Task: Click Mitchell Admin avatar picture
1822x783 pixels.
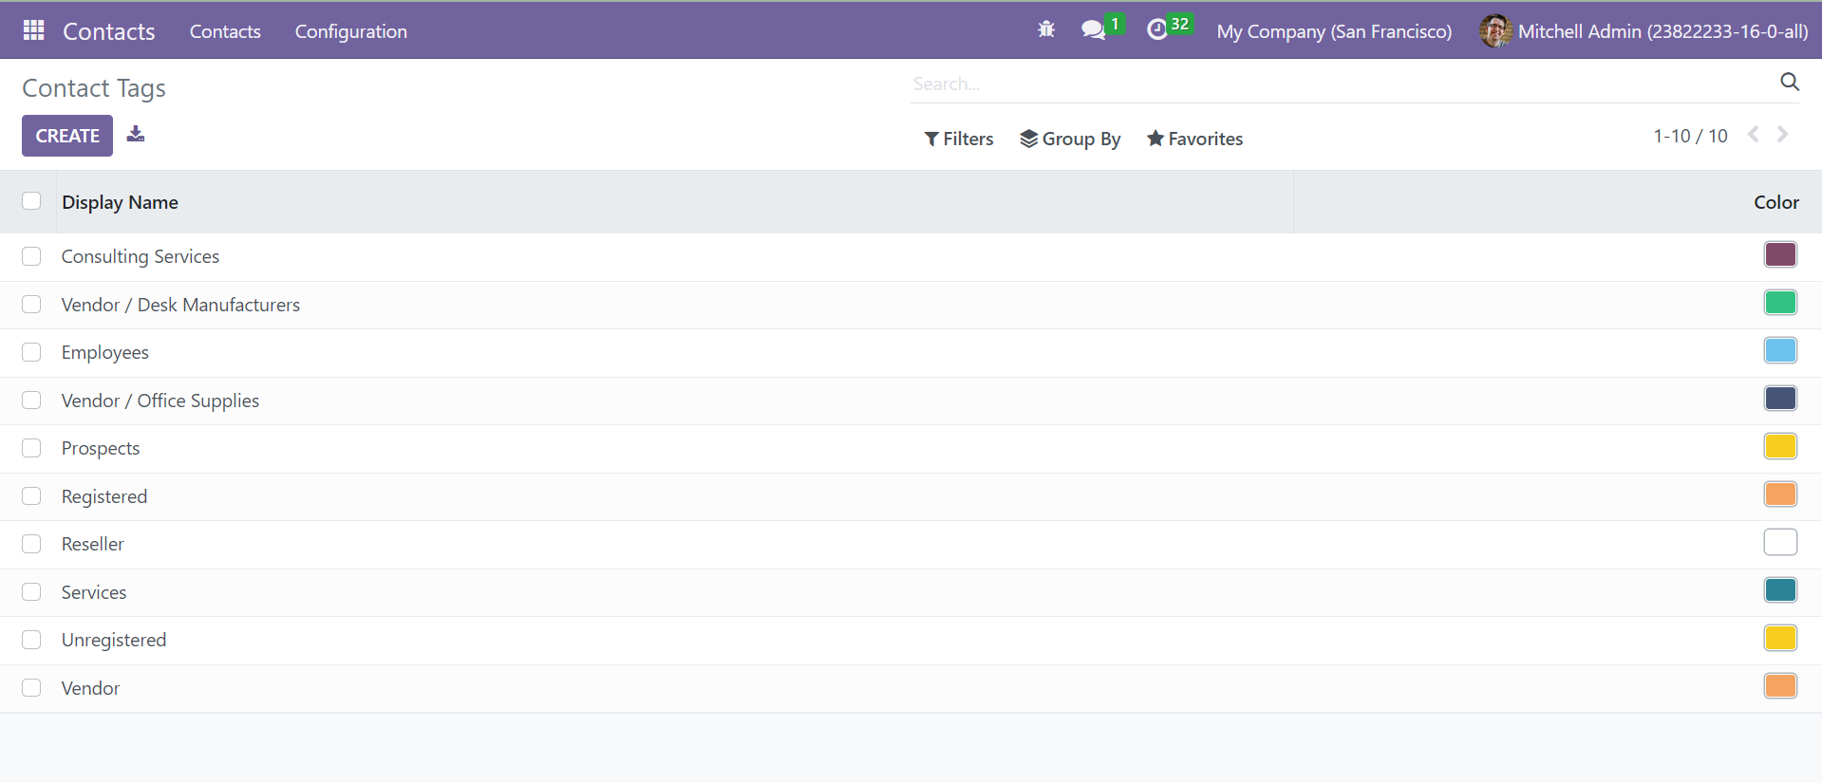Action: tap(1495, 30)
